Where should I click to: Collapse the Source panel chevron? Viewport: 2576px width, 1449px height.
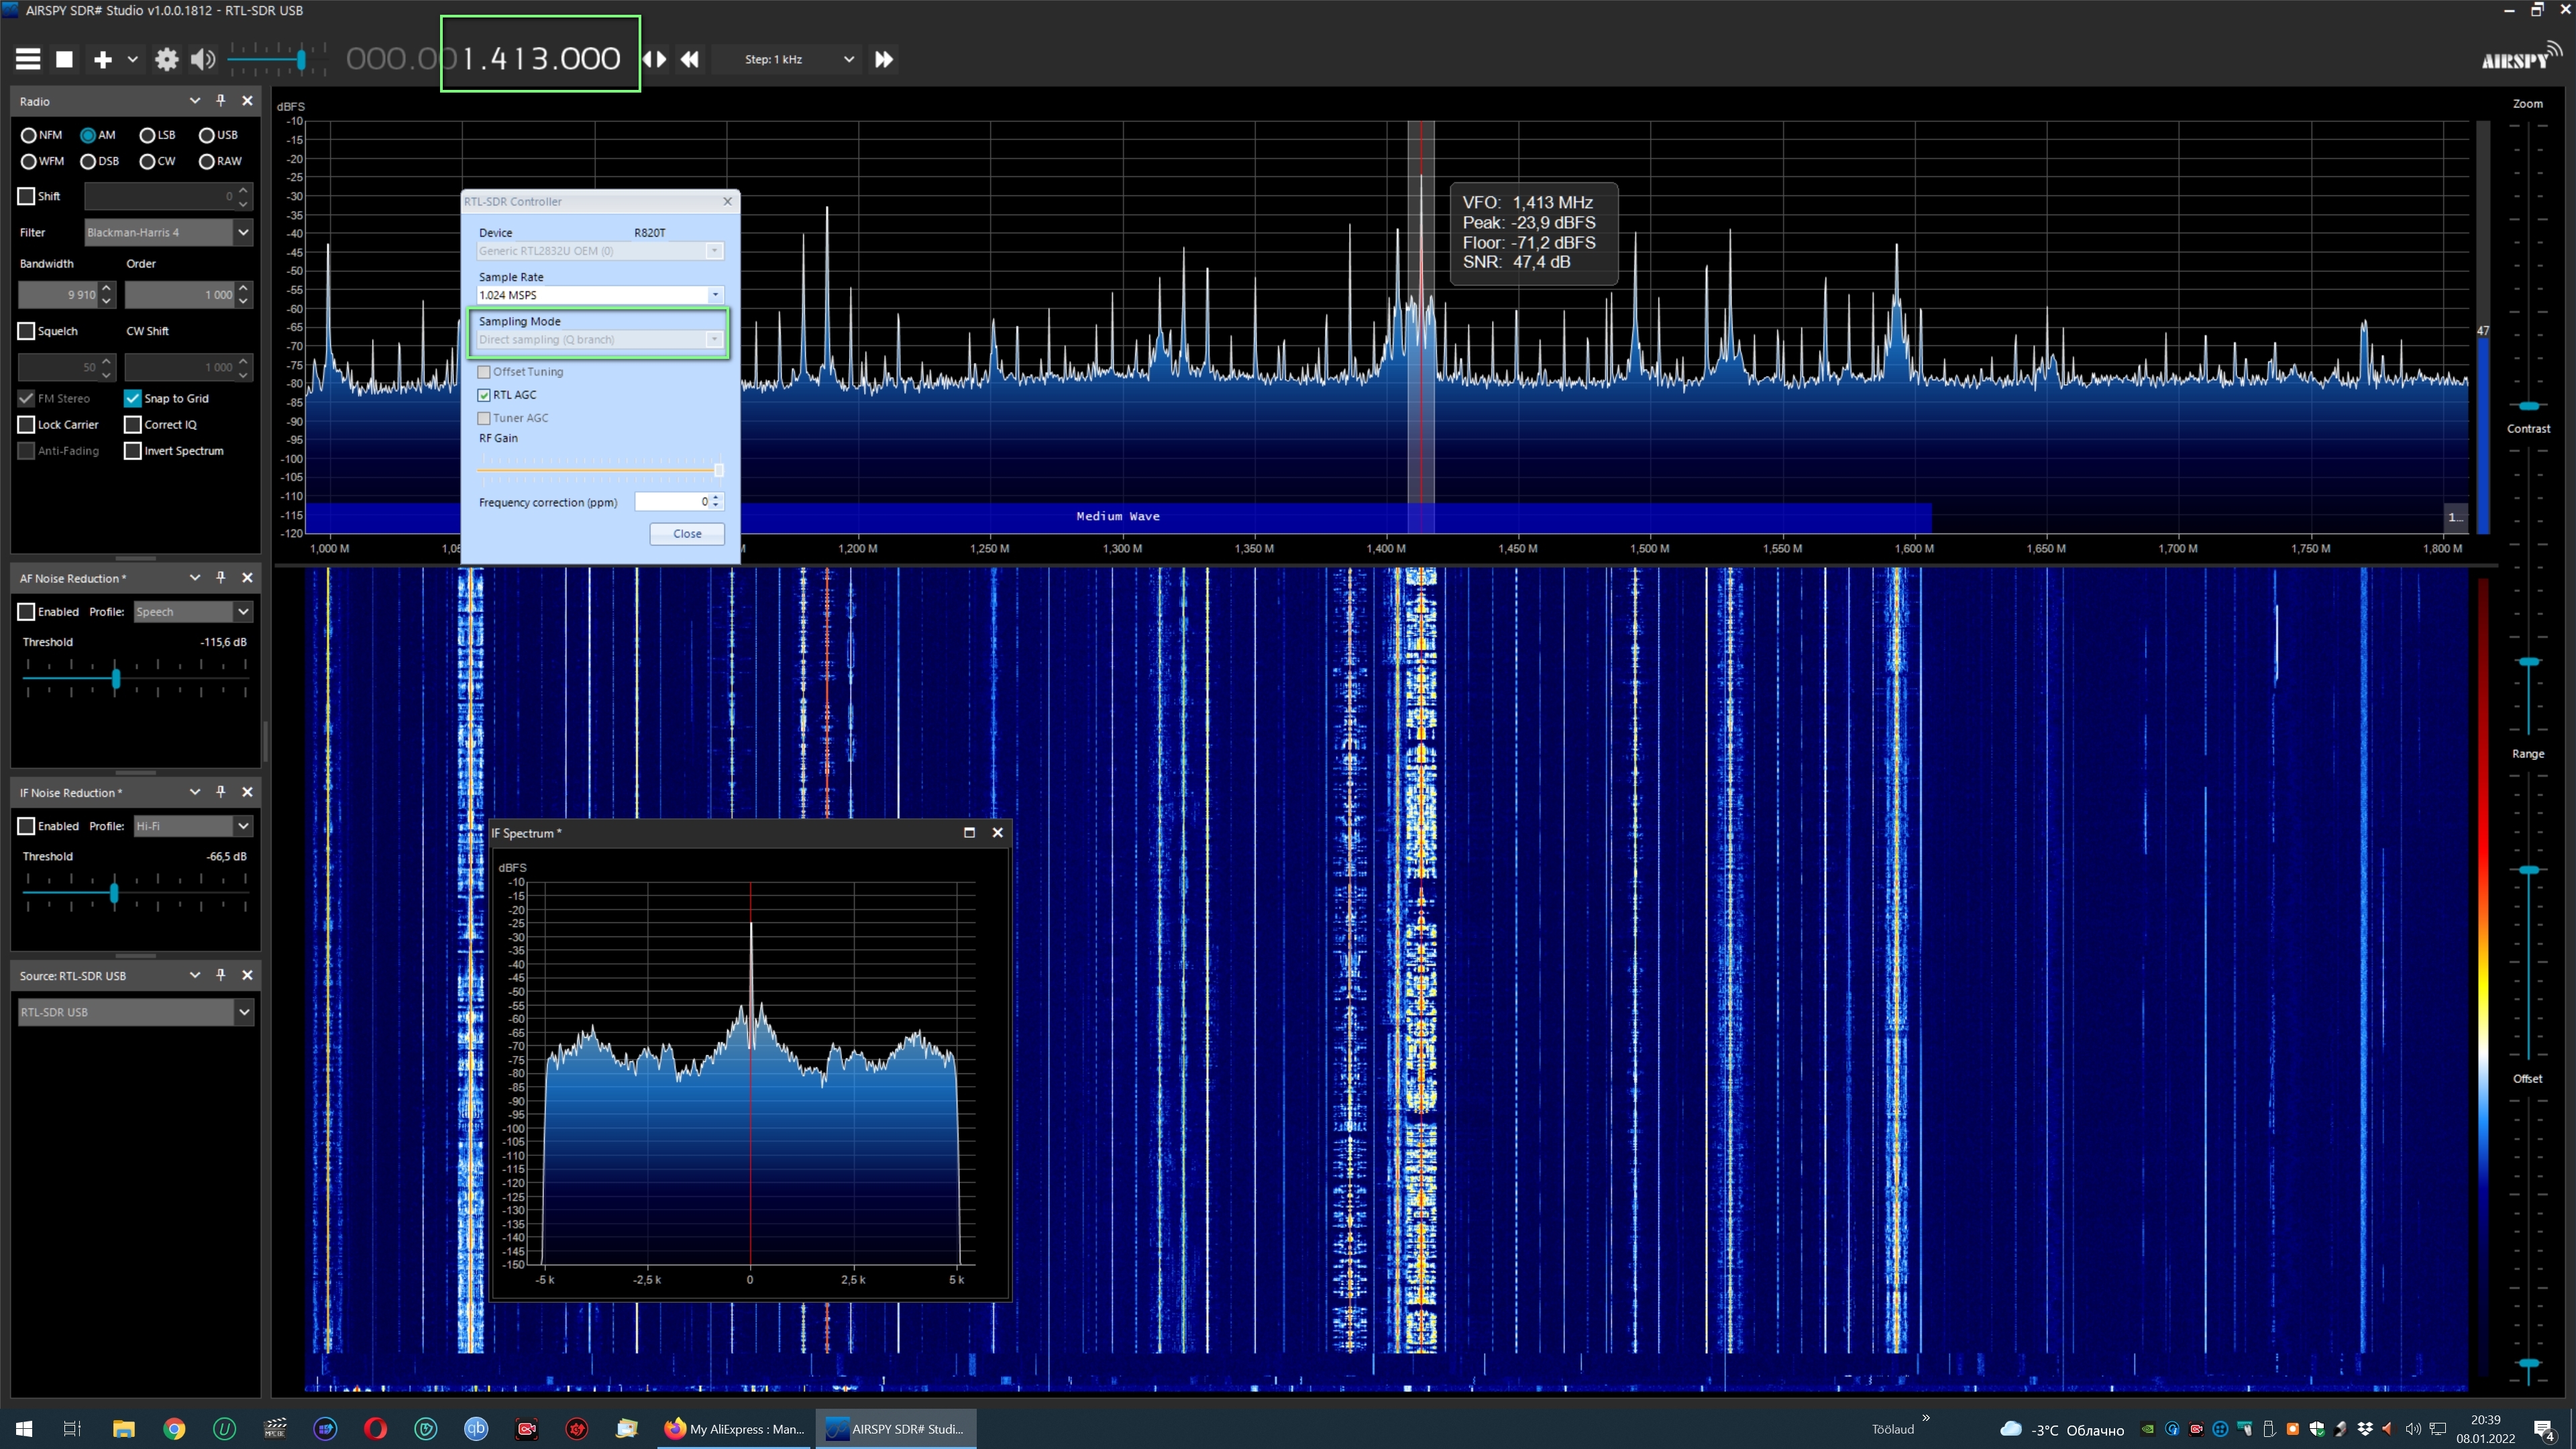tap(195, 975)
